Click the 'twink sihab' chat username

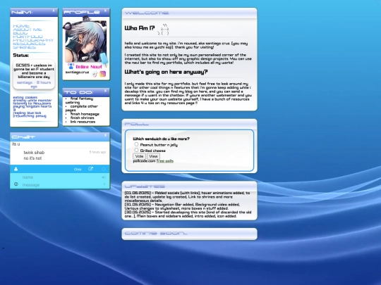[x=34, y=153]
